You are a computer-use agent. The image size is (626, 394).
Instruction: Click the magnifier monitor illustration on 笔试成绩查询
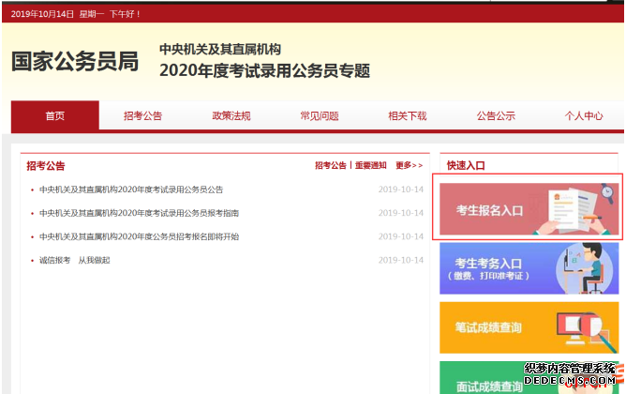[586, 331]
